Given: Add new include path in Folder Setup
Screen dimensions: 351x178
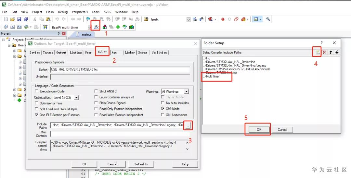Looking at the screenshot, I should point(318,52).
